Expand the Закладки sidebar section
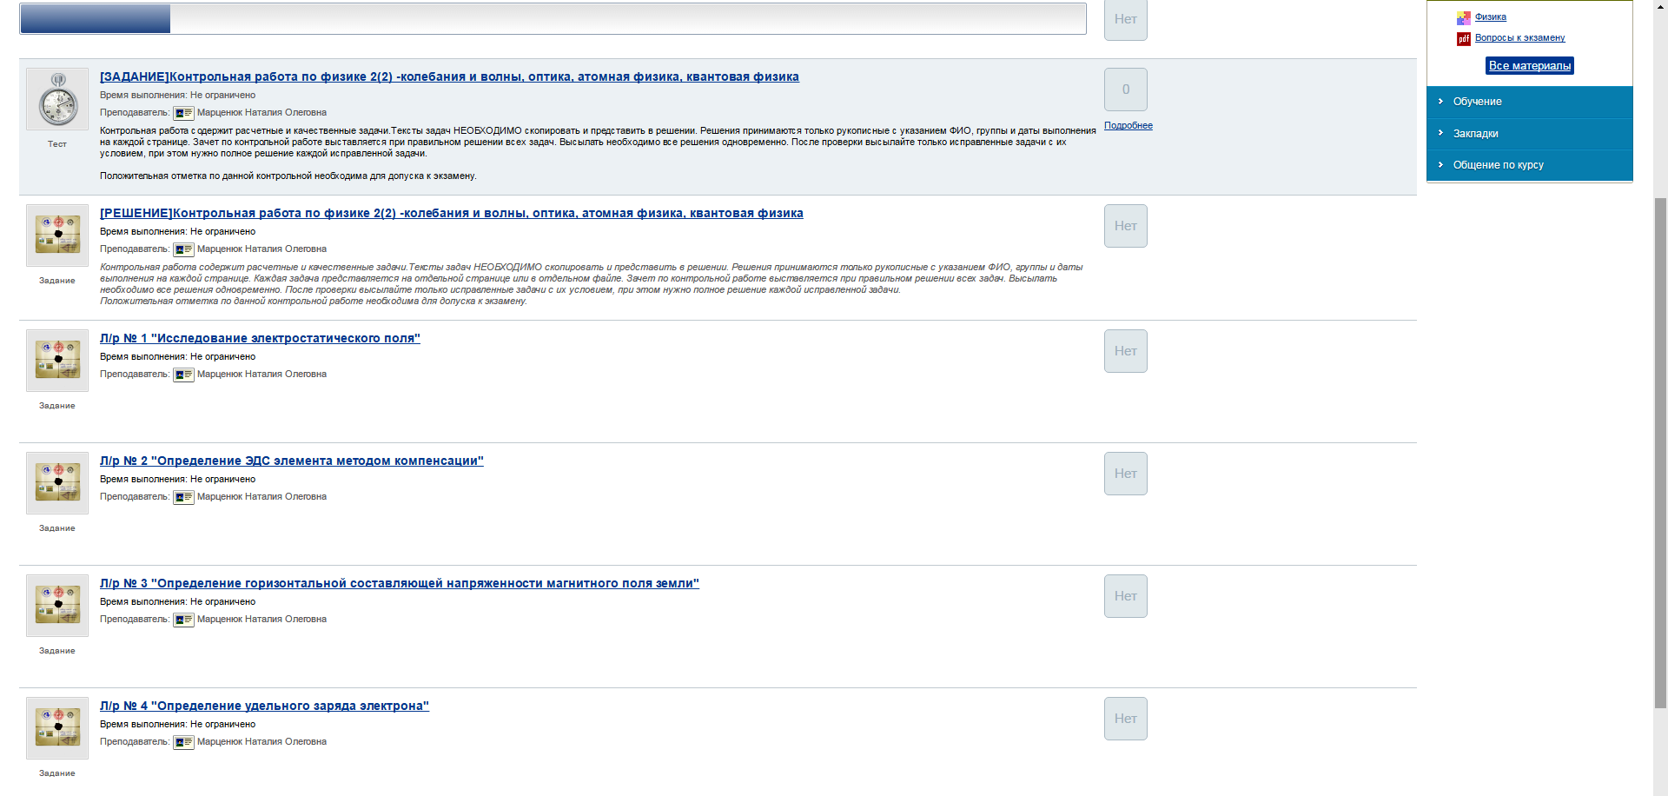Image resolution: width=1668 pixels, height=796 pixels. click(x=1475, y=134)
